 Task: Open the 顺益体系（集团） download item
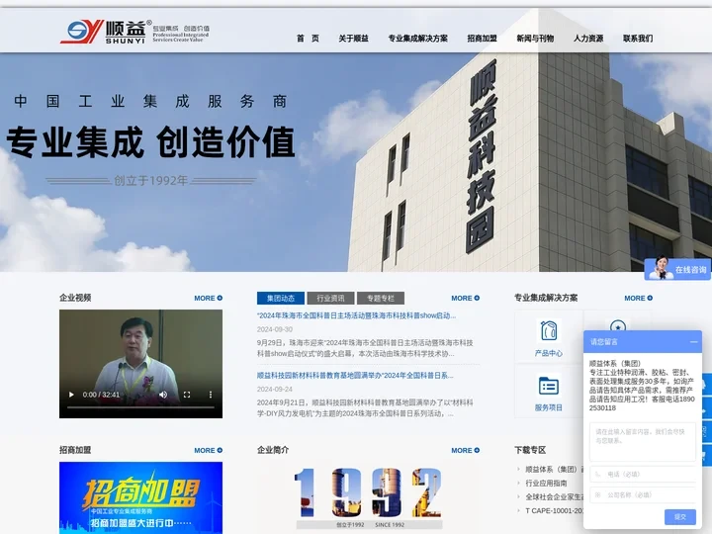554,469
